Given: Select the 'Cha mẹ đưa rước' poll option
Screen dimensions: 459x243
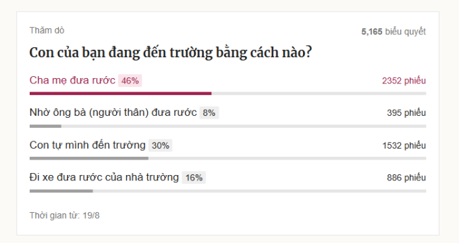Looking at the screenshot, I should (x=72, y=80).
